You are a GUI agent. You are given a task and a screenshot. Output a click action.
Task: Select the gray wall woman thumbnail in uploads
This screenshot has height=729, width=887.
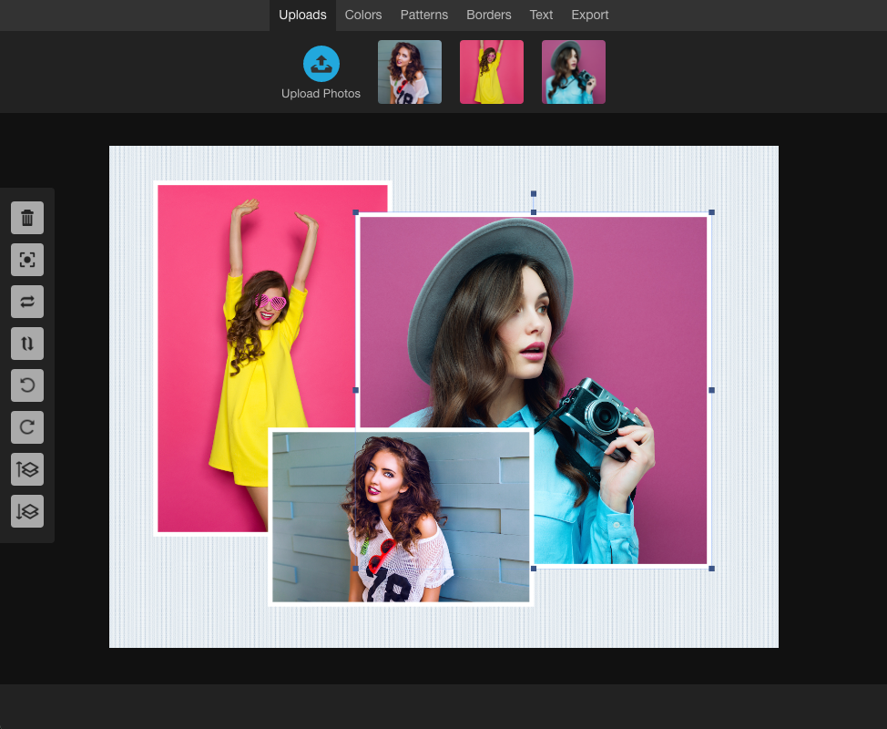pos(410,72)
